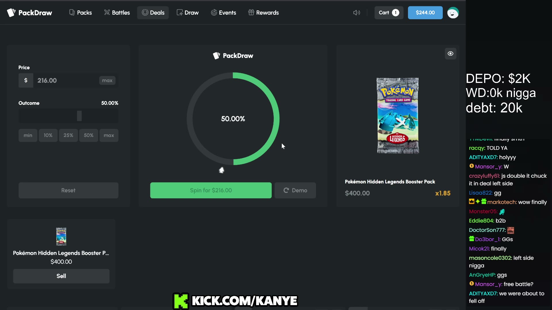Set outcome to max preset
The height and width of the screenshot is (310, 552).
[109, 135]
